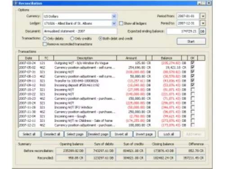
Task: Click the Select all button
Action: [29, 134]
